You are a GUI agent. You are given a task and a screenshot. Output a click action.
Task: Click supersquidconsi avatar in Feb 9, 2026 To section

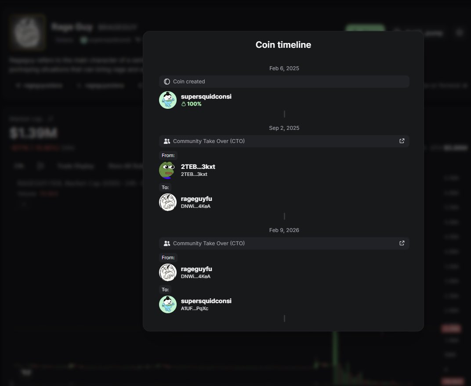(167, 304)
